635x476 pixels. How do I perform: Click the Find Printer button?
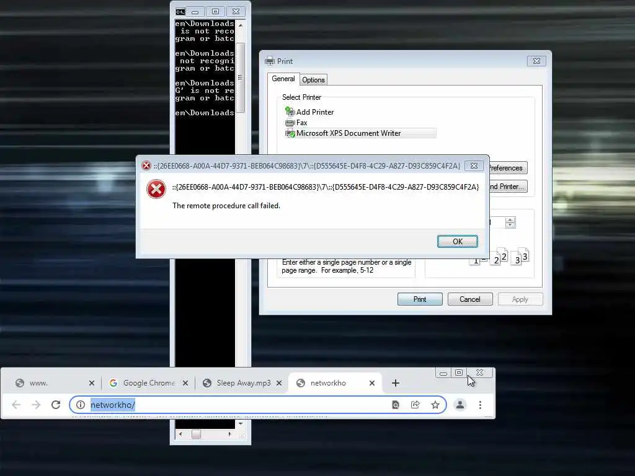(x=507, y=186)
